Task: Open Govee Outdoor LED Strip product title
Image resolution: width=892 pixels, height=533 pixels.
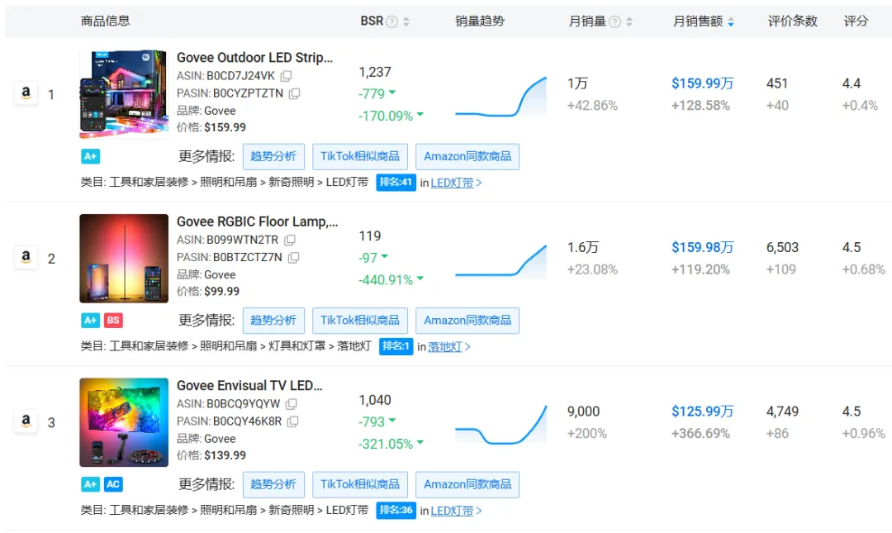Action: 255,58
